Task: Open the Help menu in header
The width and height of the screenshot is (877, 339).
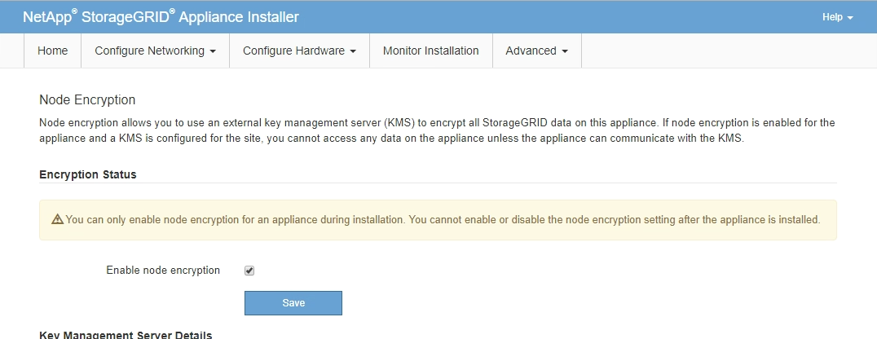Action: click(837, 17)
